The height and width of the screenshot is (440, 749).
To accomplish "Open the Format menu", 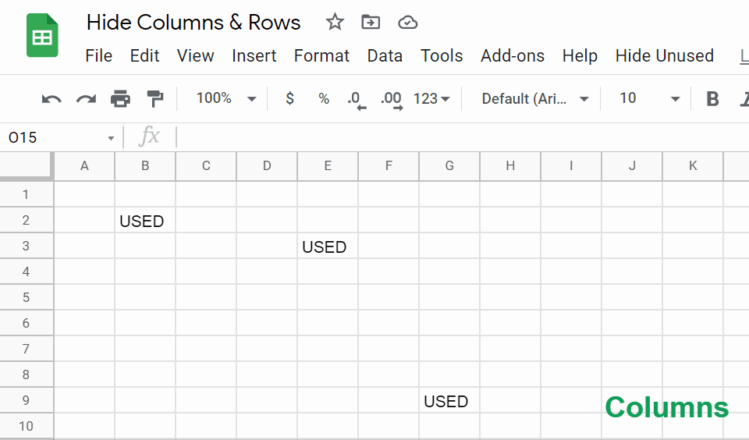I will [x=321, y=56].
